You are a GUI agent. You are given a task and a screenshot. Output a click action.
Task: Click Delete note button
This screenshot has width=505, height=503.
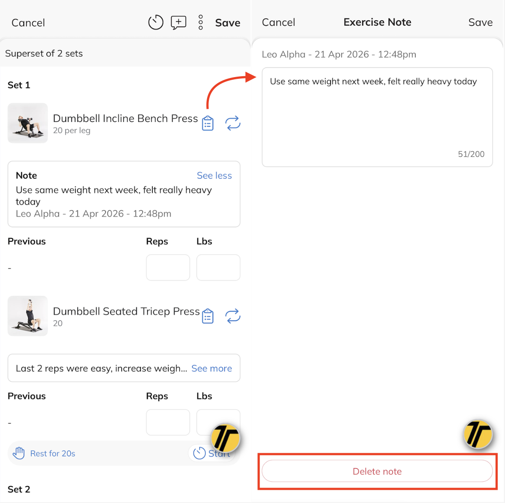[377, 471]
